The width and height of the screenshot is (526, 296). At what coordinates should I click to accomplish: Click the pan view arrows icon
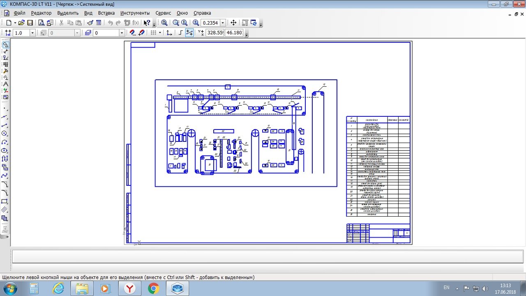pyautogui.click(x=233, y=23)
